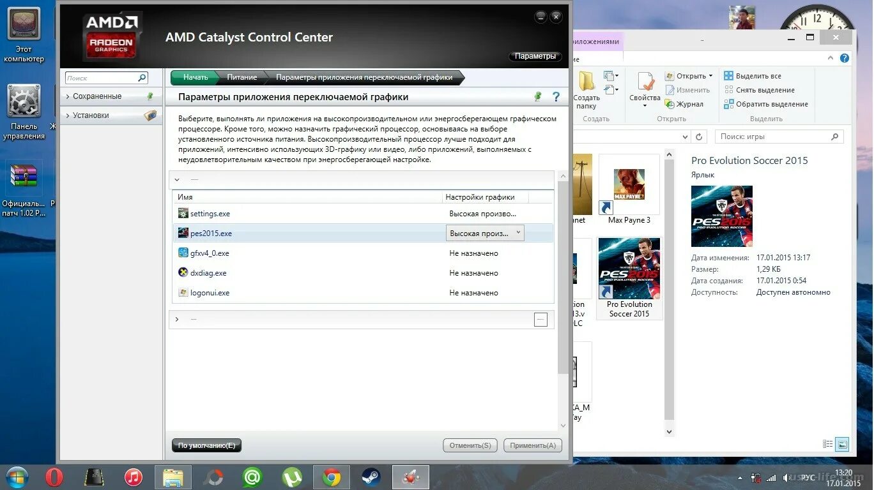Click the logonui.exe application icon
This screenshot has width=874, height=490.
183,292
